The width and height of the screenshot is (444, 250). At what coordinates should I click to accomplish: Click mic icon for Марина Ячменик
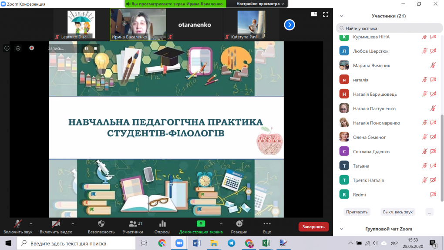[433, 65]
